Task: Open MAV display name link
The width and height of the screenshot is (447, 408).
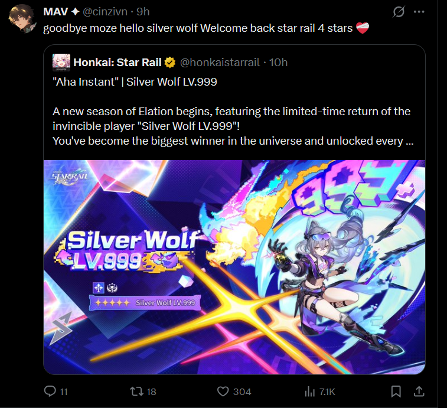Action: point(56,12)
